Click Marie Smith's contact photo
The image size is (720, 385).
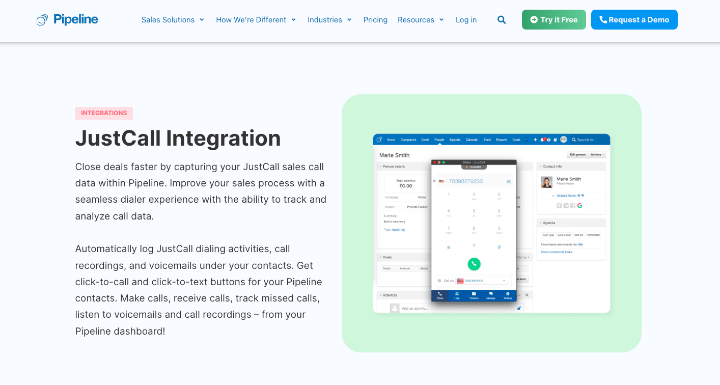pos(546,182)
